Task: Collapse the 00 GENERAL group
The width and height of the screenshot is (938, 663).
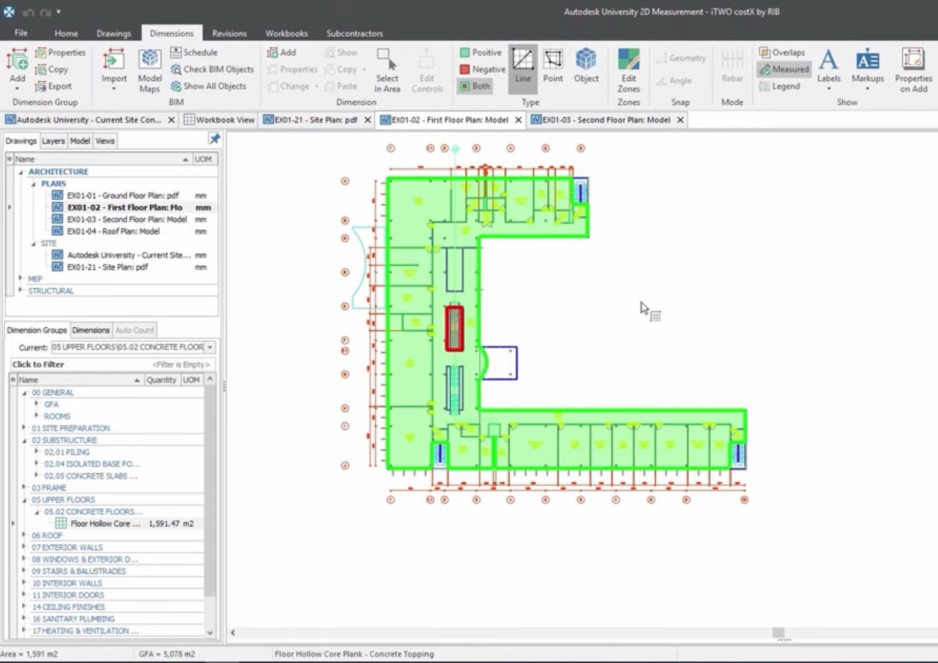Action: coord(24,392)
